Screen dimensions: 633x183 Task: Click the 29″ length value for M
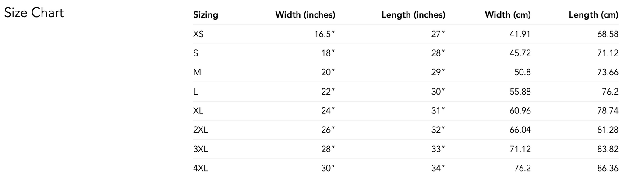tap(438, 73)
